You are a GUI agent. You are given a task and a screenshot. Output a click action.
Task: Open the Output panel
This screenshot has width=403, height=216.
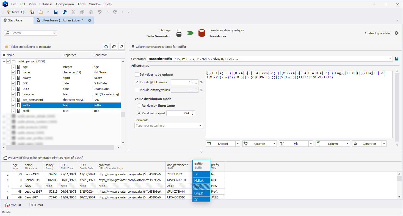(x=36, y=205)
